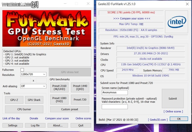Click the password protection input field
192x132 pixels.
click(x=115, y=107)
